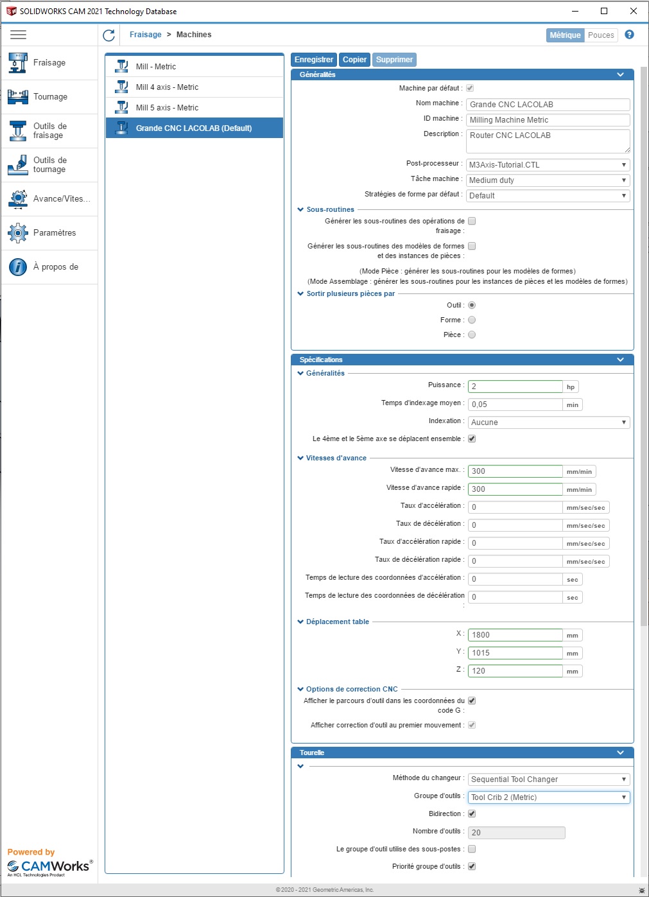Click the Supprimer button
This screenshot has height=897, width=649.
(x=394, y=60)
